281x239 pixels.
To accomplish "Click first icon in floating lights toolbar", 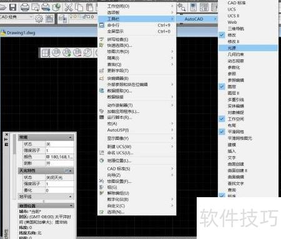I will point(46,52).
